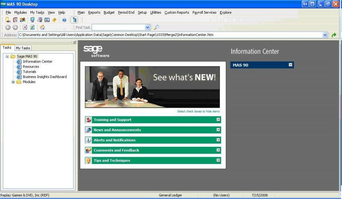Click the 7/15/2008 date in status bar
This screenshot has width=342, height=199.
point(259,195)
